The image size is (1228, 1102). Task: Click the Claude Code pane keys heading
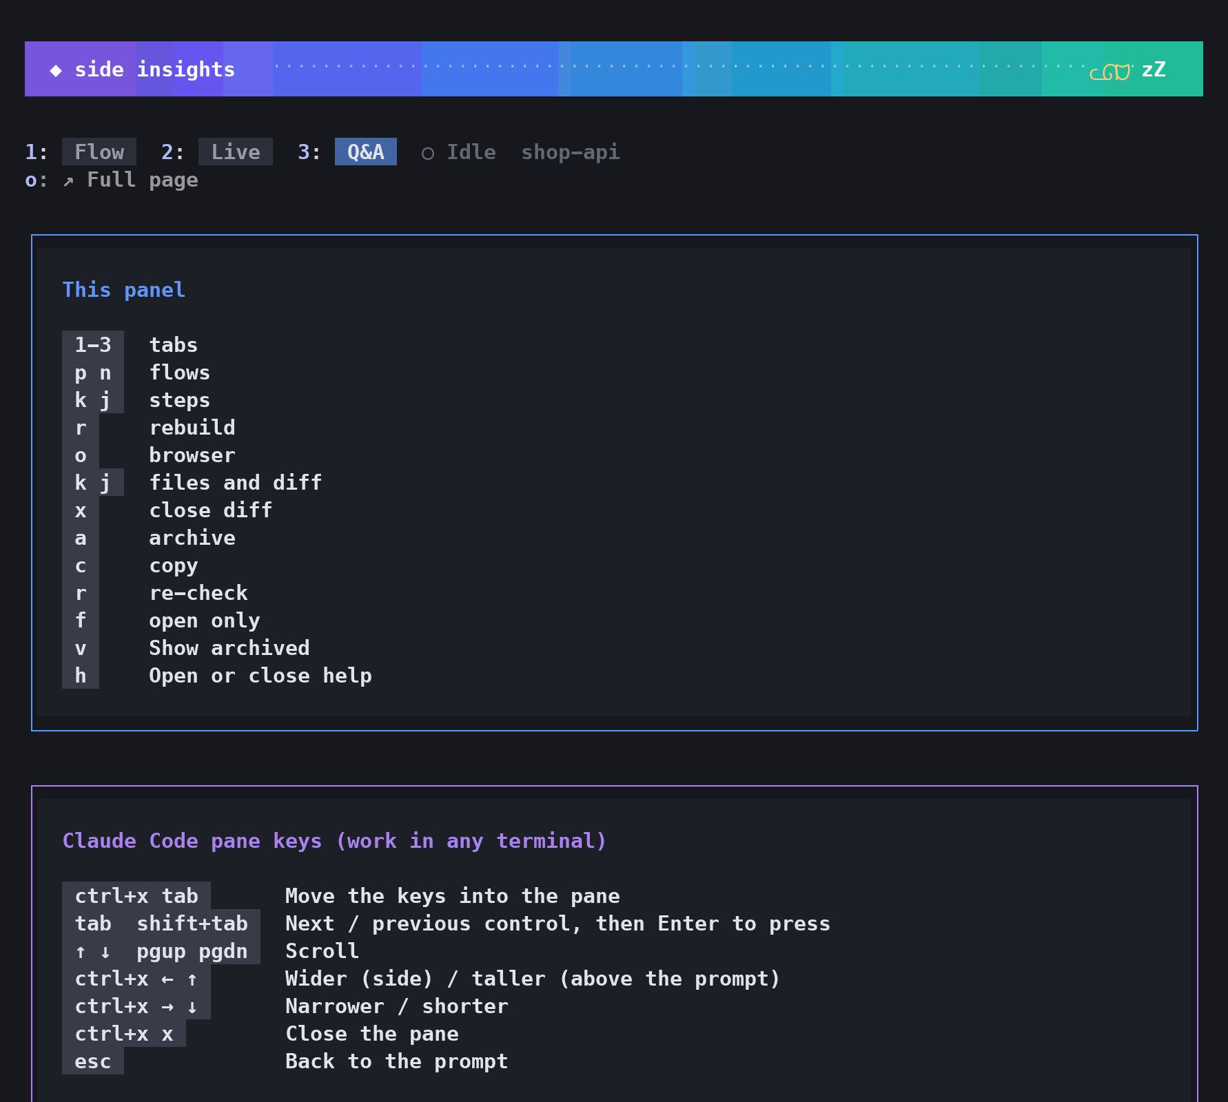pyautogui.click(x=334, y=840)
